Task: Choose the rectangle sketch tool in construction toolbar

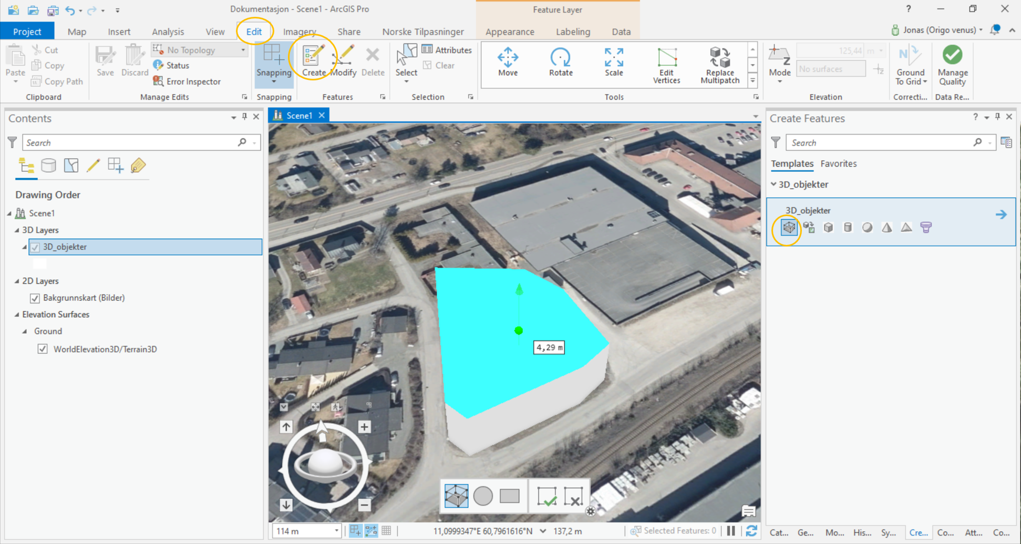Action: tap(510, 496)
